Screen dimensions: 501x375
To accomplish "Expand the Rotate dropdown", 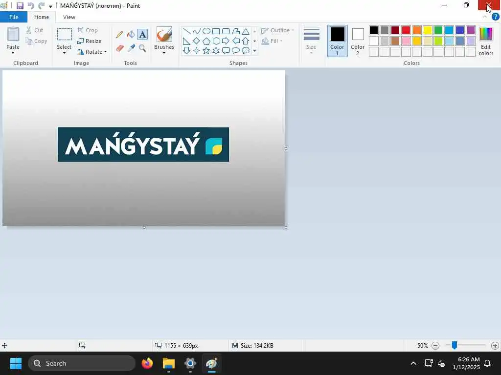I will [x=106, y=52].
